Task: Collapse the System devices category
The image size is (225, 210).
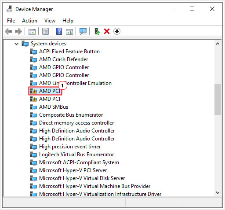Action: [17, 44]
